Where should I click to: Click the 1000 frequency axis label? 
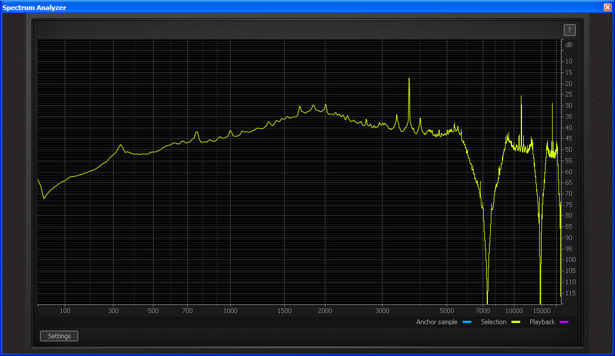tap(230, 311)
